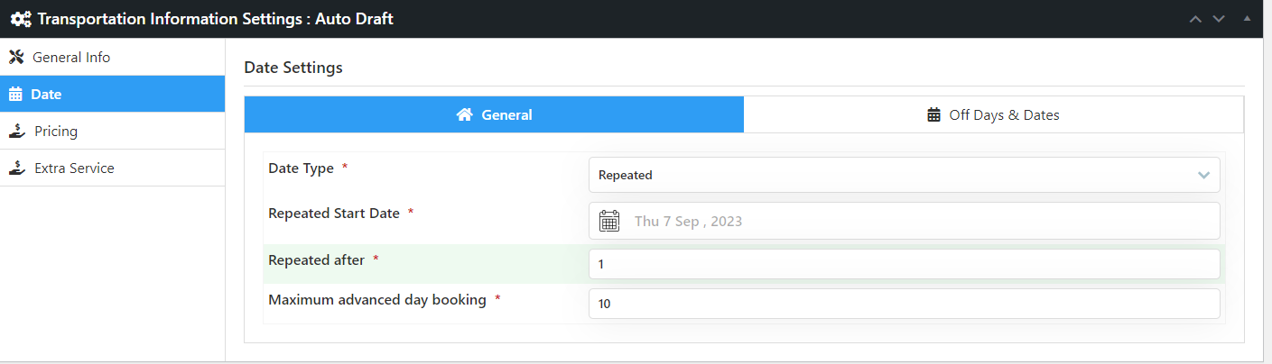Open the Date Type dropdown
This screenshot has width=1272, height=364.
904,175
